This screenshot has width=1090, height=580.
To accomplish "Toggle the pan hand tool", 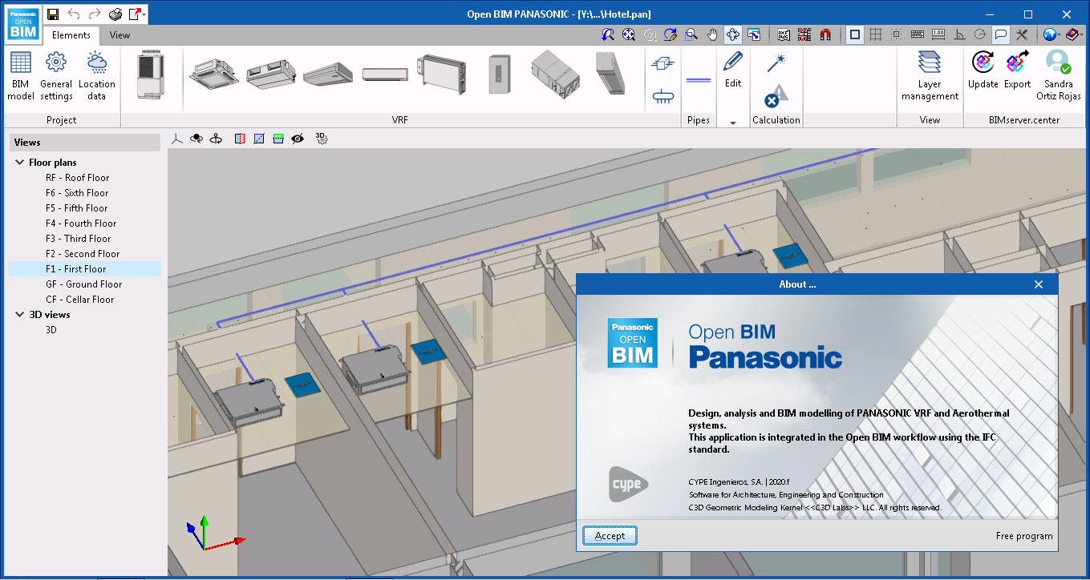I will pos(711,34).
